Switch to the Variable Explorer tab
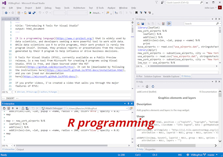Viewport: 223px width, 157px height. pyautogui.click(x=171, y=76)
